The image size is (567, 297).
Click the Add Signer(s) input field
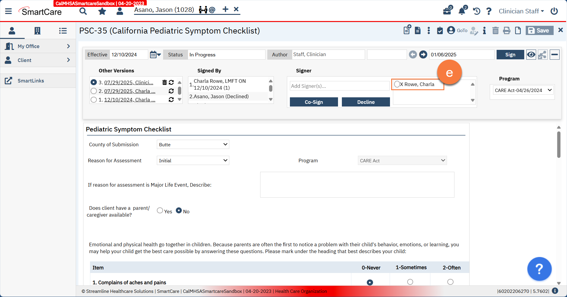[x=339, y=86]
